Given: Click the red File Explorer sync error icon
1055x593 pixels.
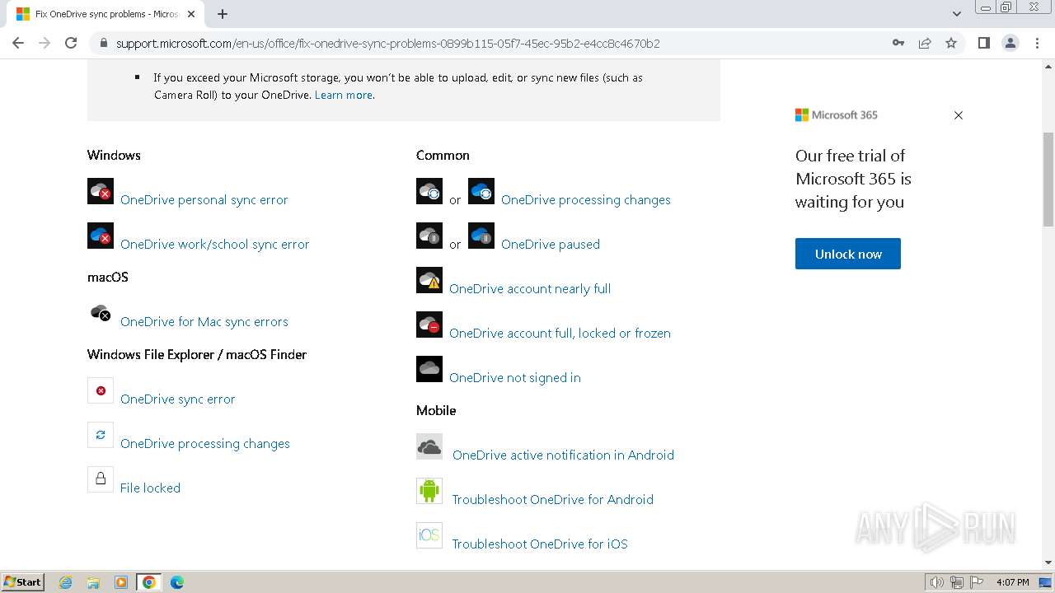Looking at the screenshot, I should tap(101, 390).
